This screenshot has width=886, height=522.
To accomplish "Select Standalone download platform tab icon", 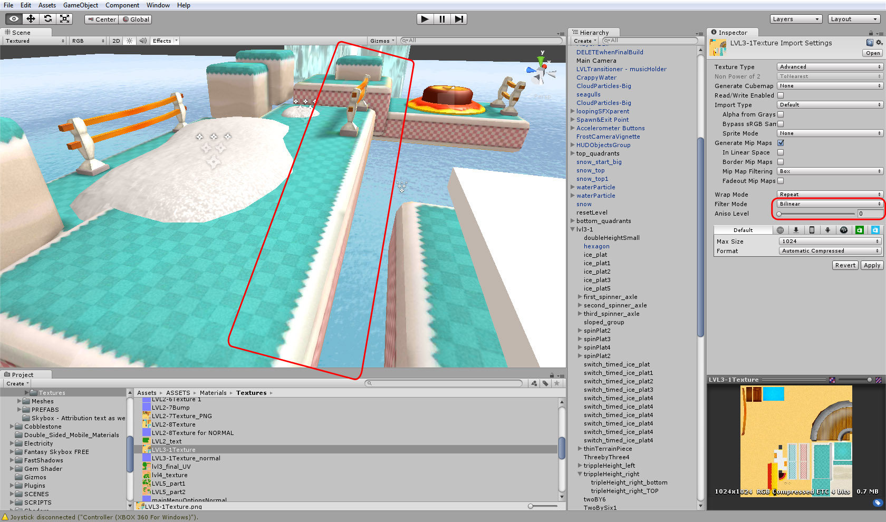I will [796, 230].
